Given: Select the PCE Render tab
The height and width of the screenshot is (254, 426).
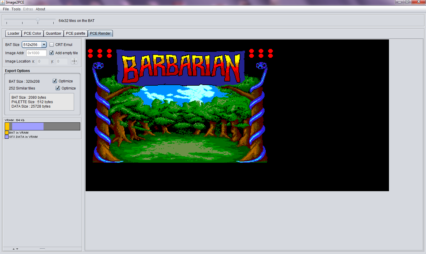Looking at the screenshot, I should pyautogui.click(x=100, y=33).
